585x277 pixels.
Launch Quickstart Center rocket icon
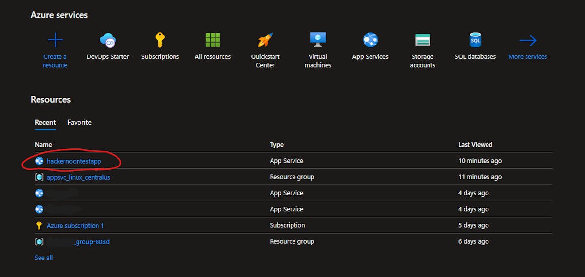[x=265, y=40]
